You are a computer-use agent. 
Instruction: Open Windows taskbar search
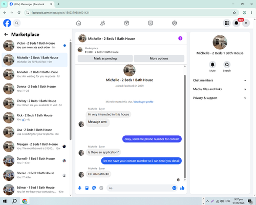(x=14, y=201)
